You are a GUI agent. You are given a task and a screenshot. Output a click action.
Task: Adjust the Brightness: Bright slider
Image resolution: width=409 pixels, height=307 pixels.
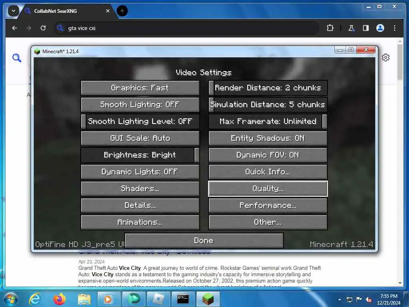[x=140, y=155]
